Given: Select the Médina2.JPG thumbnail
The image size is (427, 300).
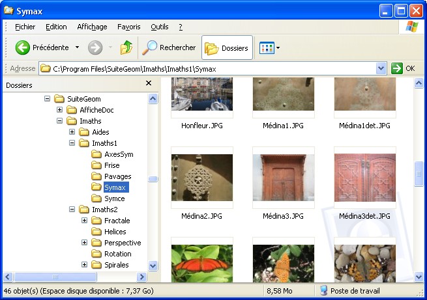Looking at the screenshot, I should coord(201,178).
